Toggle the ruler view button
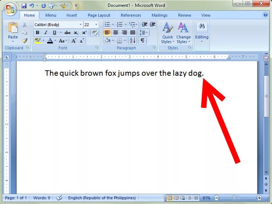This screenshot has width=272, height=204. point(266,57)
